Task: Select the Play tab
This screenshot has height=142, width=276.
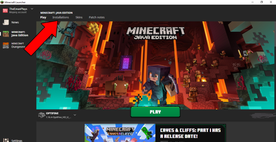Action: (43, 17)
